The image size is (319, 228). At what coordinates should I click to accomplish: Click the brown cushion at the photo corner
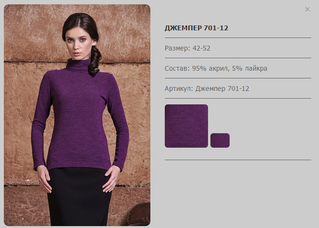[140, 214]
